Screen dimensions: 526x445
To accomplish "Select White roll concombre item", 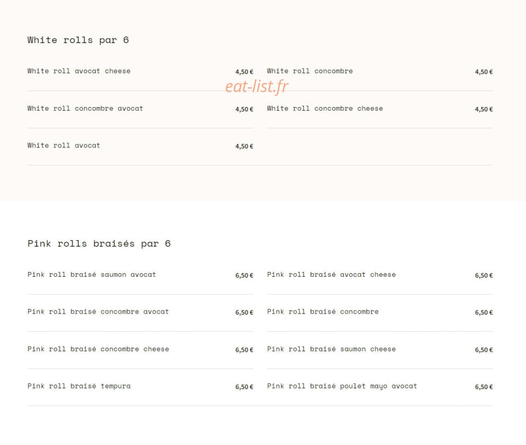I will point(310,71).
